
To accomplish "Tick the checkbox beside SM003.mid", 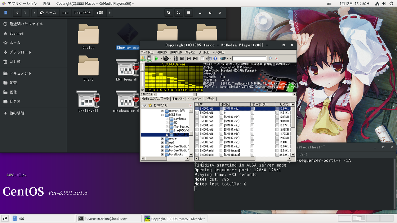I will click(x=197, y=121).
